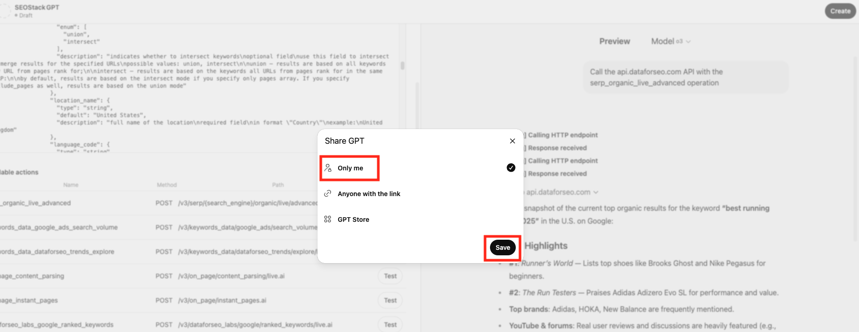
Task: Save the Share GPT settings
Action: tap(502, 248)
